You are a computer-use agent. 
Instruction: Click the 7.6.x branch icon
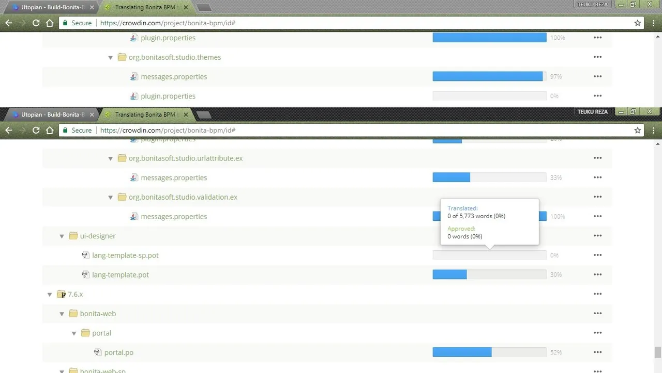62,294
